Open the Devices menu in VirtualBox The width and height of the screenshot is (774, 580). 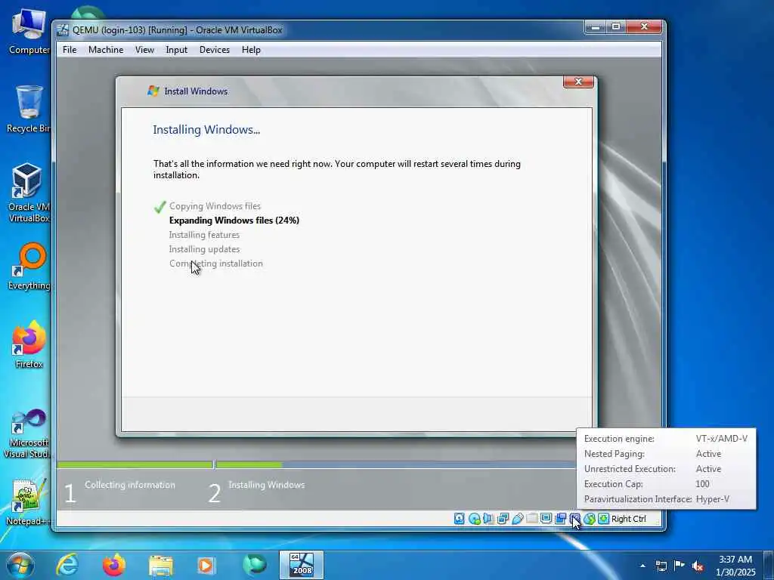pyautogui.click(x=214, y=50)
